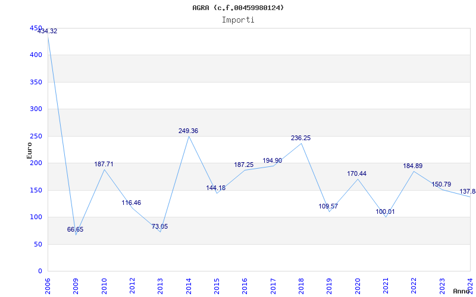Click y-axis tick 250

[36, 137]
